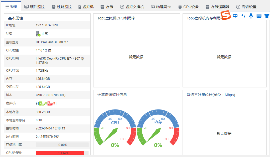Image resolution: width=270 pixels, height=157 pixels.
Task: Open the GPU设备 tab
Action: pos(188,7)
